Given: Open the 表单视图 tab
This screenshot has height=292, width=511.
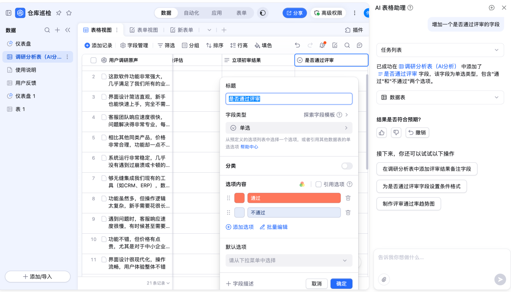Looking at the screenshot, I should pyautogui.click(x=144, y=30).
